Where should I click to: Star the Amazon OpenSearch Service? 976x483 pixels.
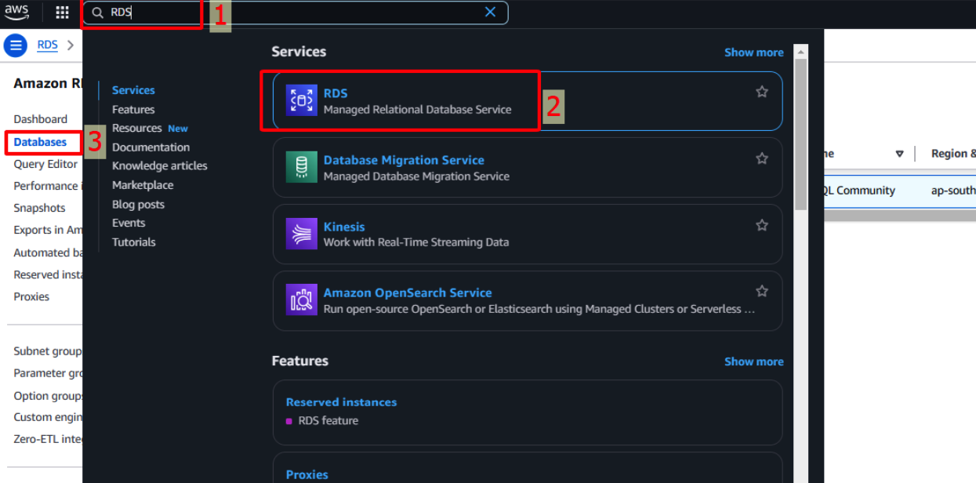(762, 291)
